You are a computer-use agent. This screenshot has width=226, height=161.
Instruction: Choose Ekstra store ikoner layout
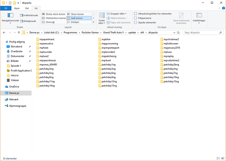(54, 14)
